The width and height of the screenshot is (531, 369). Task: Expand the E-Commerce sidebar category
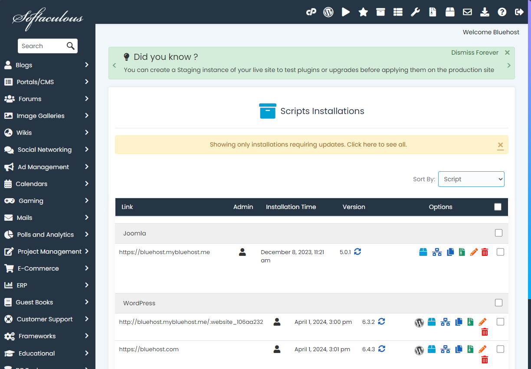click(47, 268)
